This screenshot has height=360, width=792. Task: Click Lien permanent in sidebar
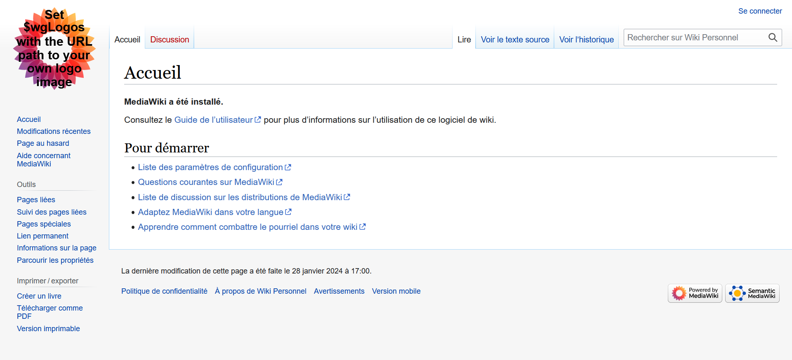coord(42,236)
